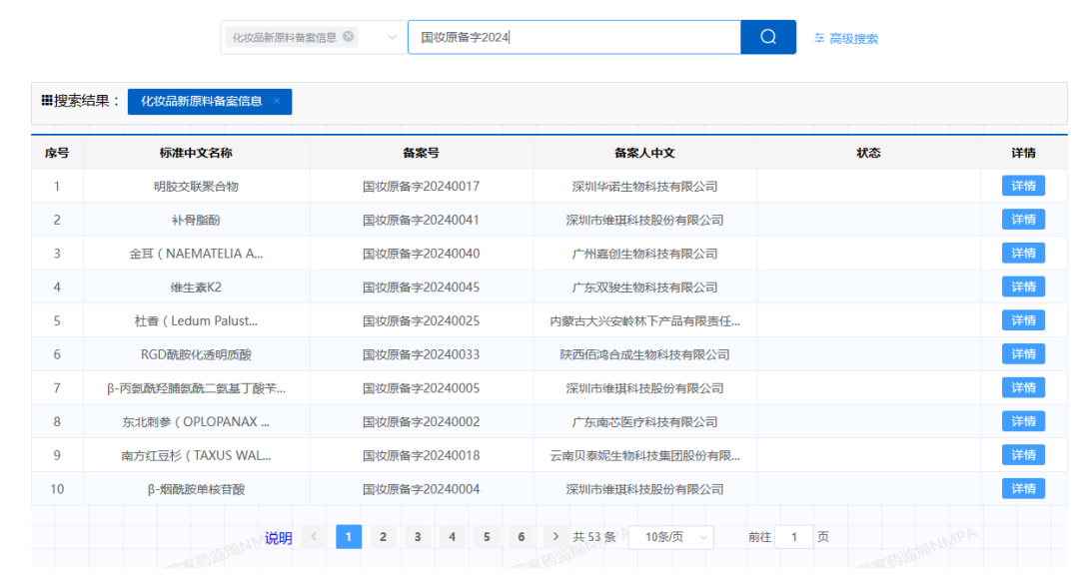Click 深圳华诺生物科技有限公司 cell
This screenshot has height=579, width=1079.
pyautogui.click(x=644, y=187)
